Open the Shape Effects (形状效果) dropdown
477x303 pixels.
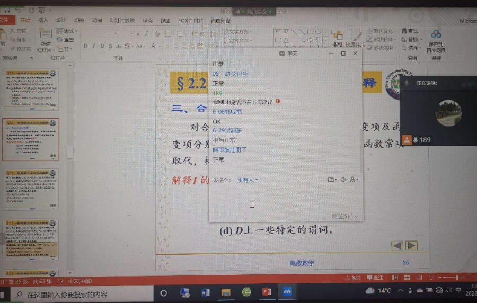coord(381,48)
